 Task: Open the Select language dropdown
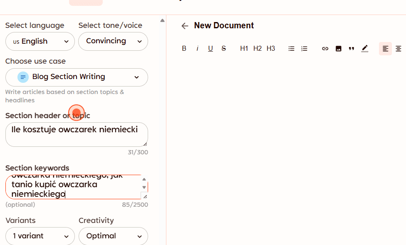[x=40, y=42]
